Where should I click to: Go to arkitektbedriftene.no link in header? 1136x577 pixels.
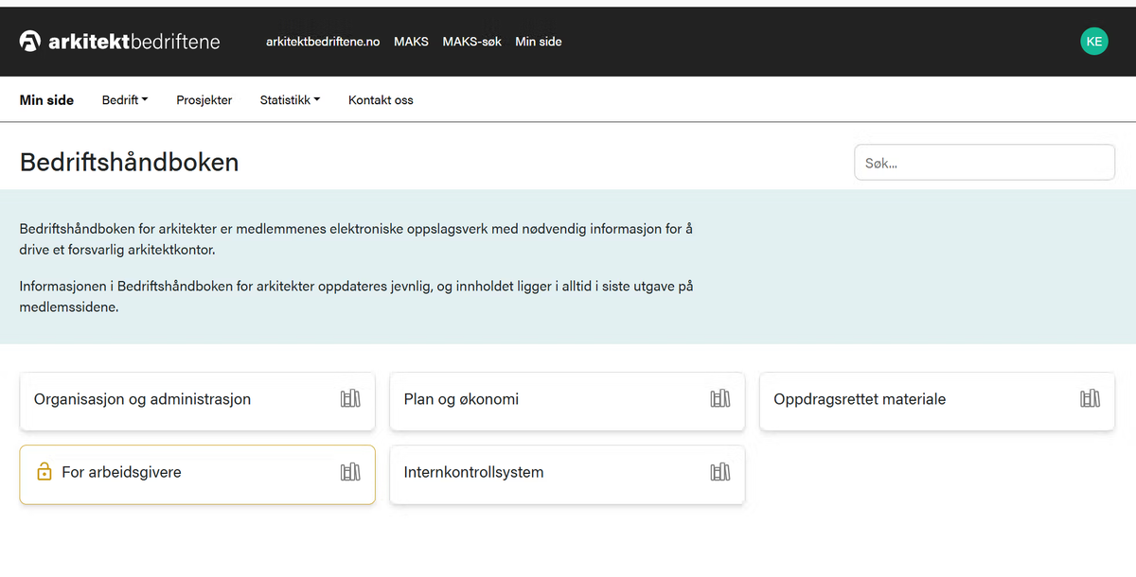323,42
